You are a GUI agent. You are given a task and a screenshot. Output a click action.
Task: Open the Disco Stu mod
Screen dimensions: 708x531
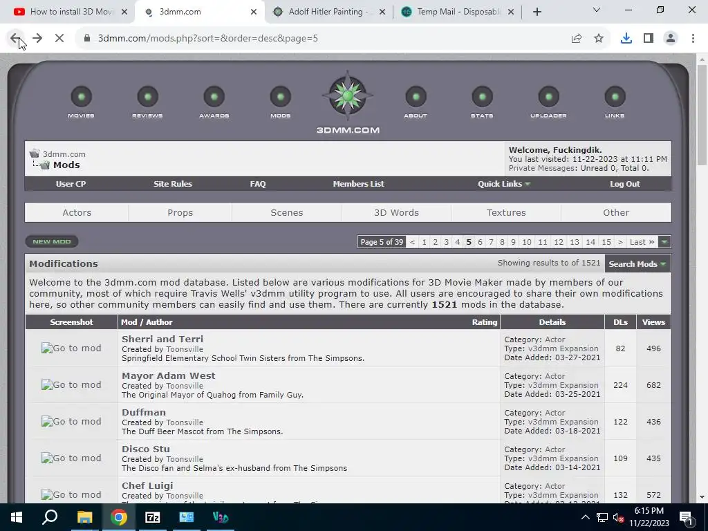(146, 449)
